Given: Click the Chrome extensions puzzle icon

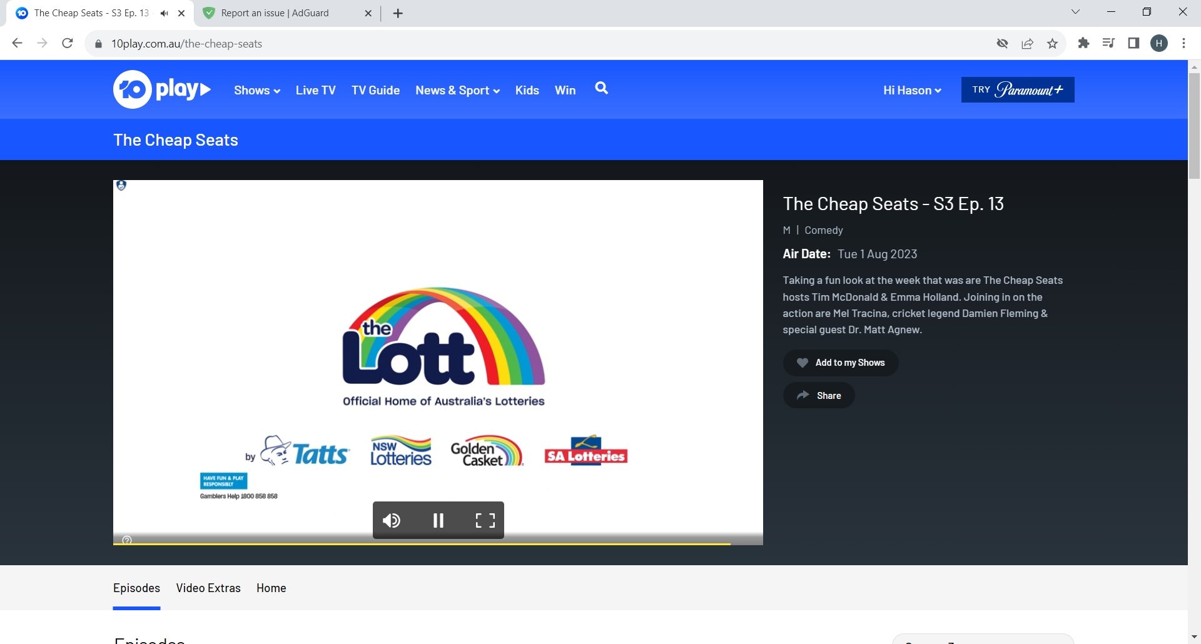Looking at the screenshot, I should pyautogui.click(x=1083, y=43).
